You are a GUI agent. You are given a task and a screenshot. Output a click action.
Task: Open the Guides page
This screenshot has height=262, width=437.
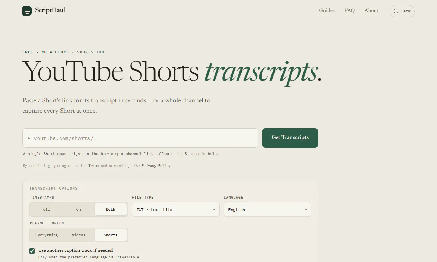coord(327,10)
